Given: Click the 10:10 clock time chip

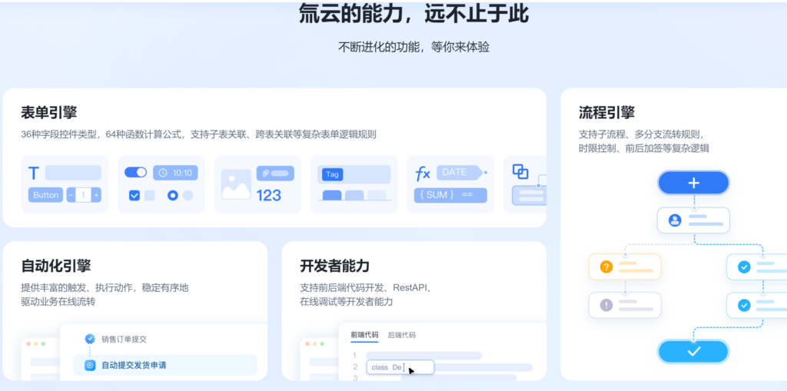Looking at the screenshot, I should pos(175,173).
